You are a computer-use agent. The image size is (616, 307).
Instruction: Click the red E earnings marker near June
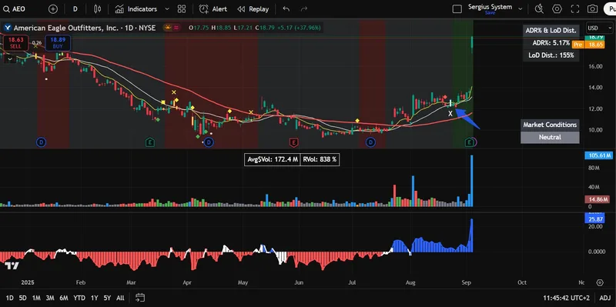[x=293, y=142]
